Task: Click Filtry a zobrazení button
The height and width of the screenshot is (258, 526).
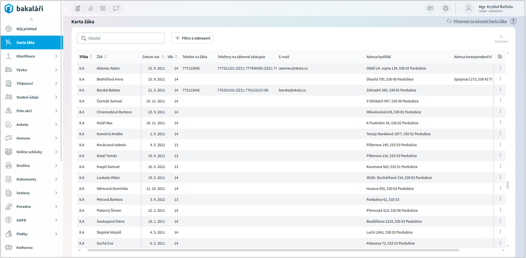Action: click(x=192, y=38)
